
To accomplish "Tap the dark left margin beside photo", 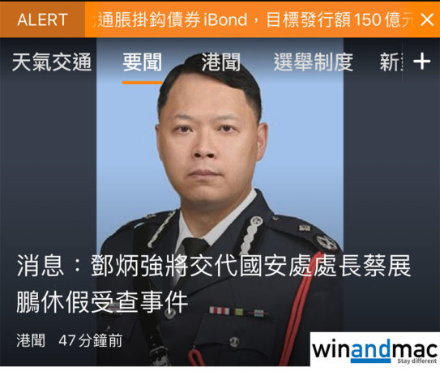I will [49, 168].
